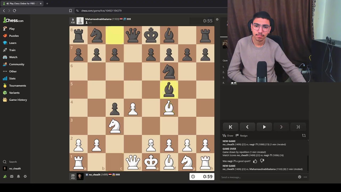Step back one move
This screenshot has height=192, width=341.
click(247, 127)
